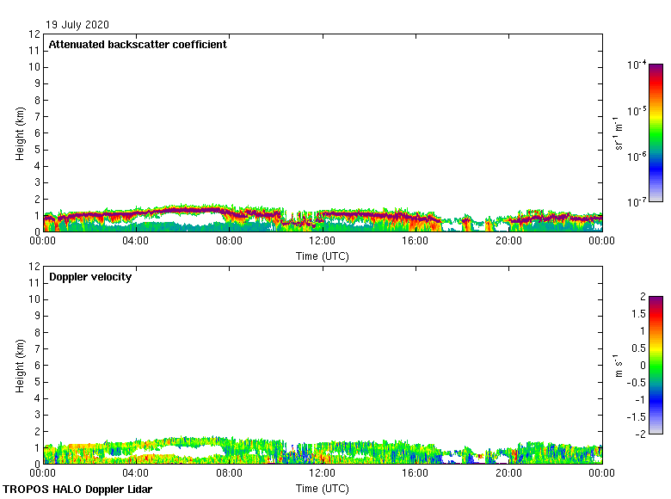Viewport: 671px width, 499px height.
Task: Click 'Time (UTC)' label under the backscatter plot
Action: click(323, 256)
